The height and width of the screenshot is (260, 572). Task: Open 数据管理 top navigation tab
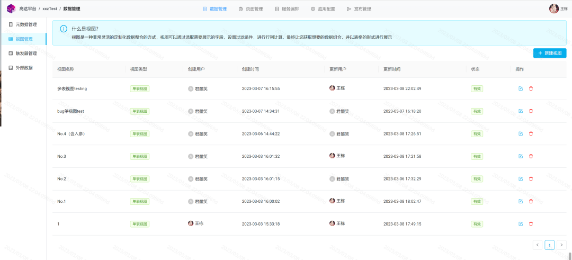coord(215,9)
